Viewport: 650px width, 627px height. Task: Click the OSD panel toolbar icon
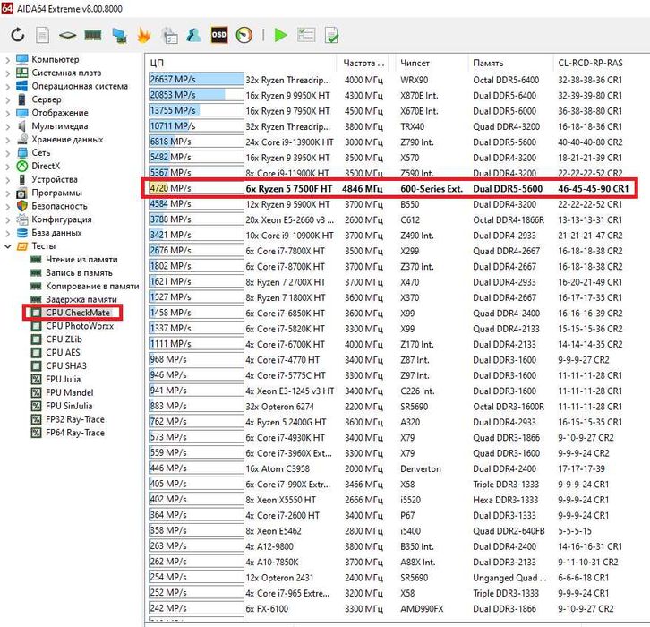[x=218, y=36]
